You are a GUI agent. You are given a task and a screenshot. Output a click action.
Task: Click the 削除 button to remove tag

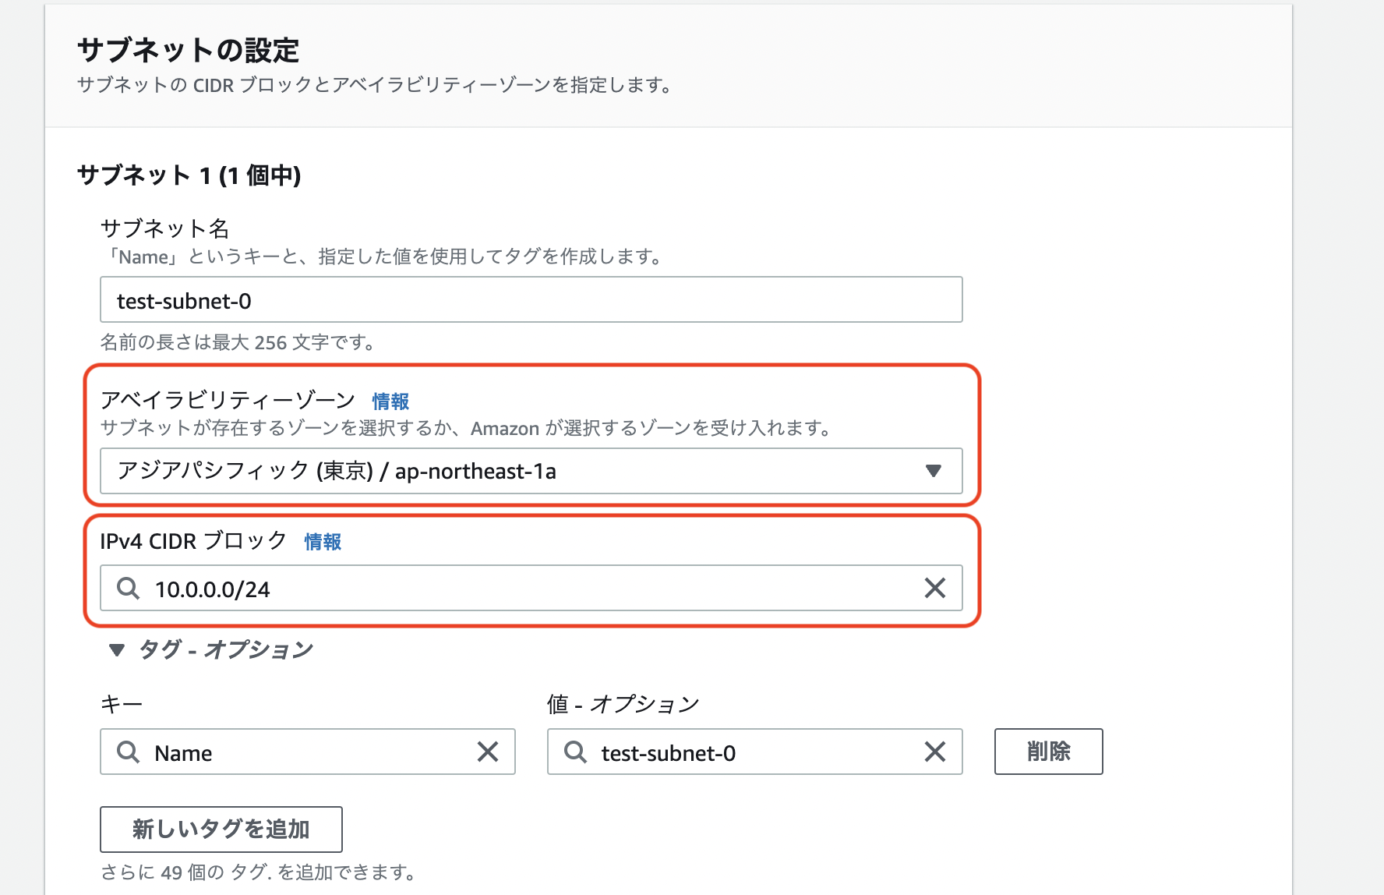point(1047,751)
